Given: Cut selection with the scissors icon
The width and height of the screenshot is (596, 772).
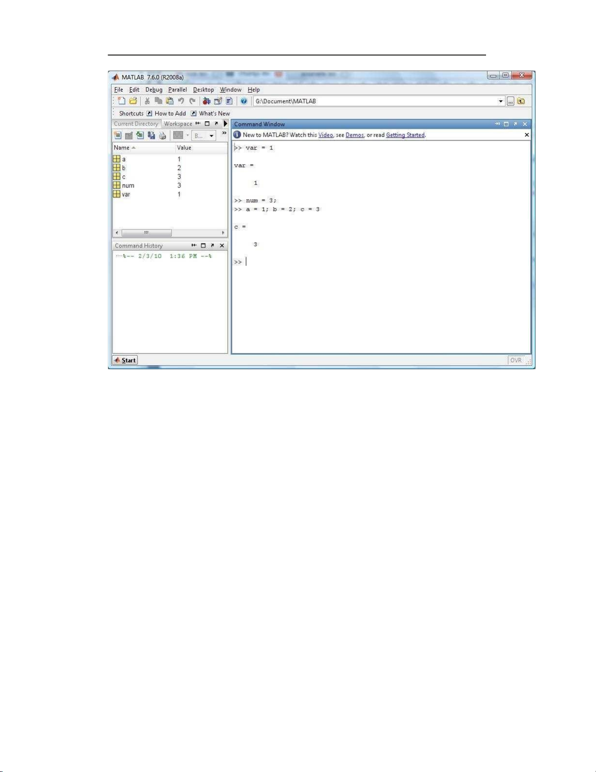Looking at the screenshot, I should pyautogui.click(x=147, y=101).
